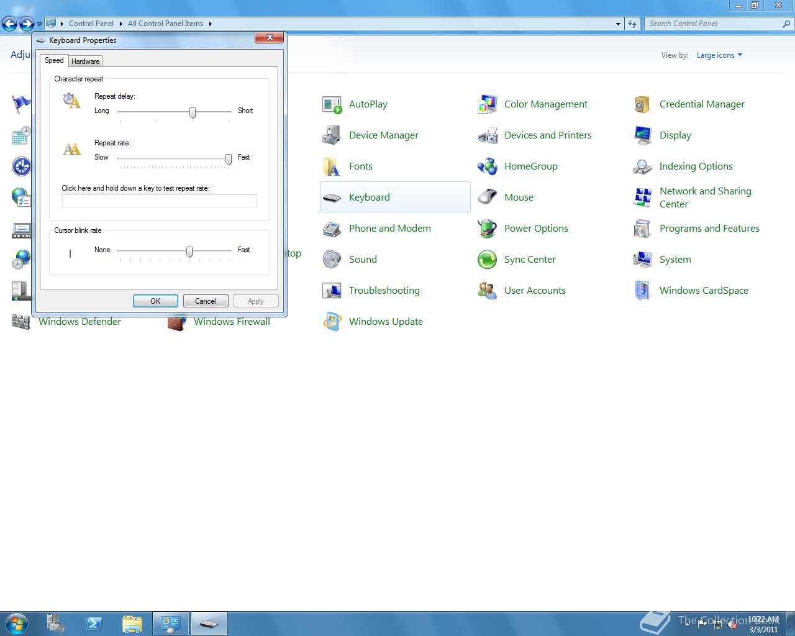Switch to the Hardware tab
Viewport: 795px width, 636px height.
click(85, 61)
